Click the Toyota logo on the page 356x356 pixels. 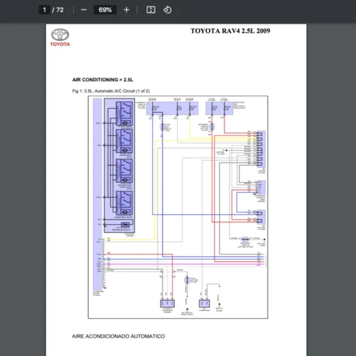(x=60, y=37)
